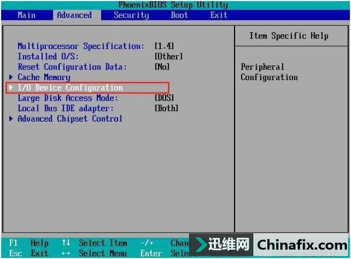Click the up/down Select Item arrows
This screenshot has width=351, height=259.
point(66,243)
